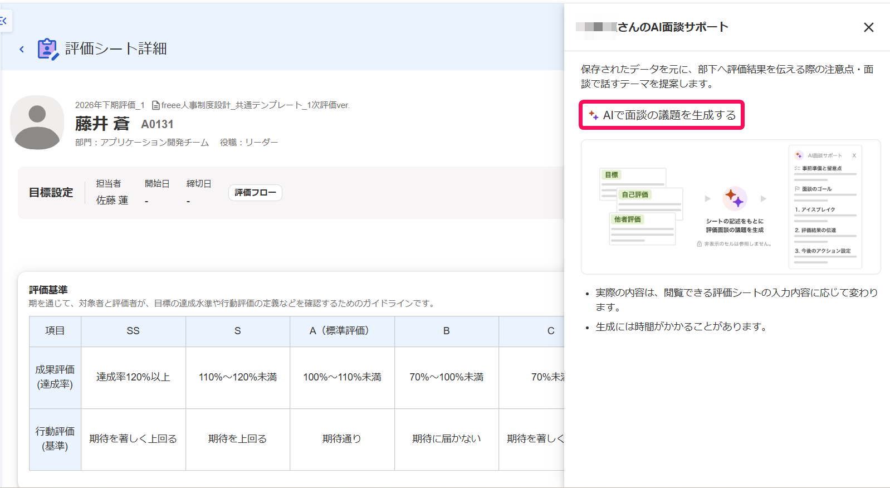Click the A（標準評価）column header

pyautogui.click(x=342, y=331)
